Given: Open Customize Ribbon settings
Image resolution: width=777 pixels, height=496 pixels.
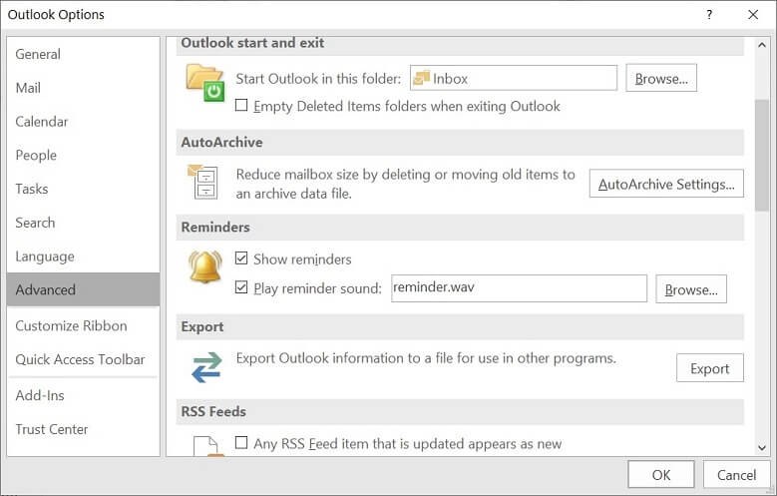Looking at the screenshot, I should pyautogui.click(x=83, y=326).
